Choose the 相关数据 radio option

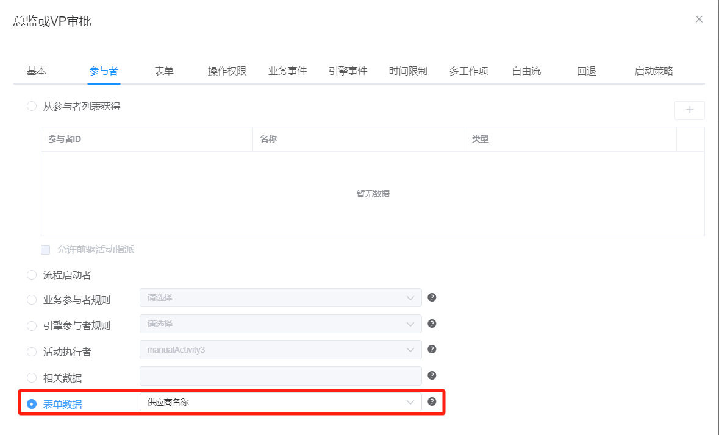(x=32, y=377)
